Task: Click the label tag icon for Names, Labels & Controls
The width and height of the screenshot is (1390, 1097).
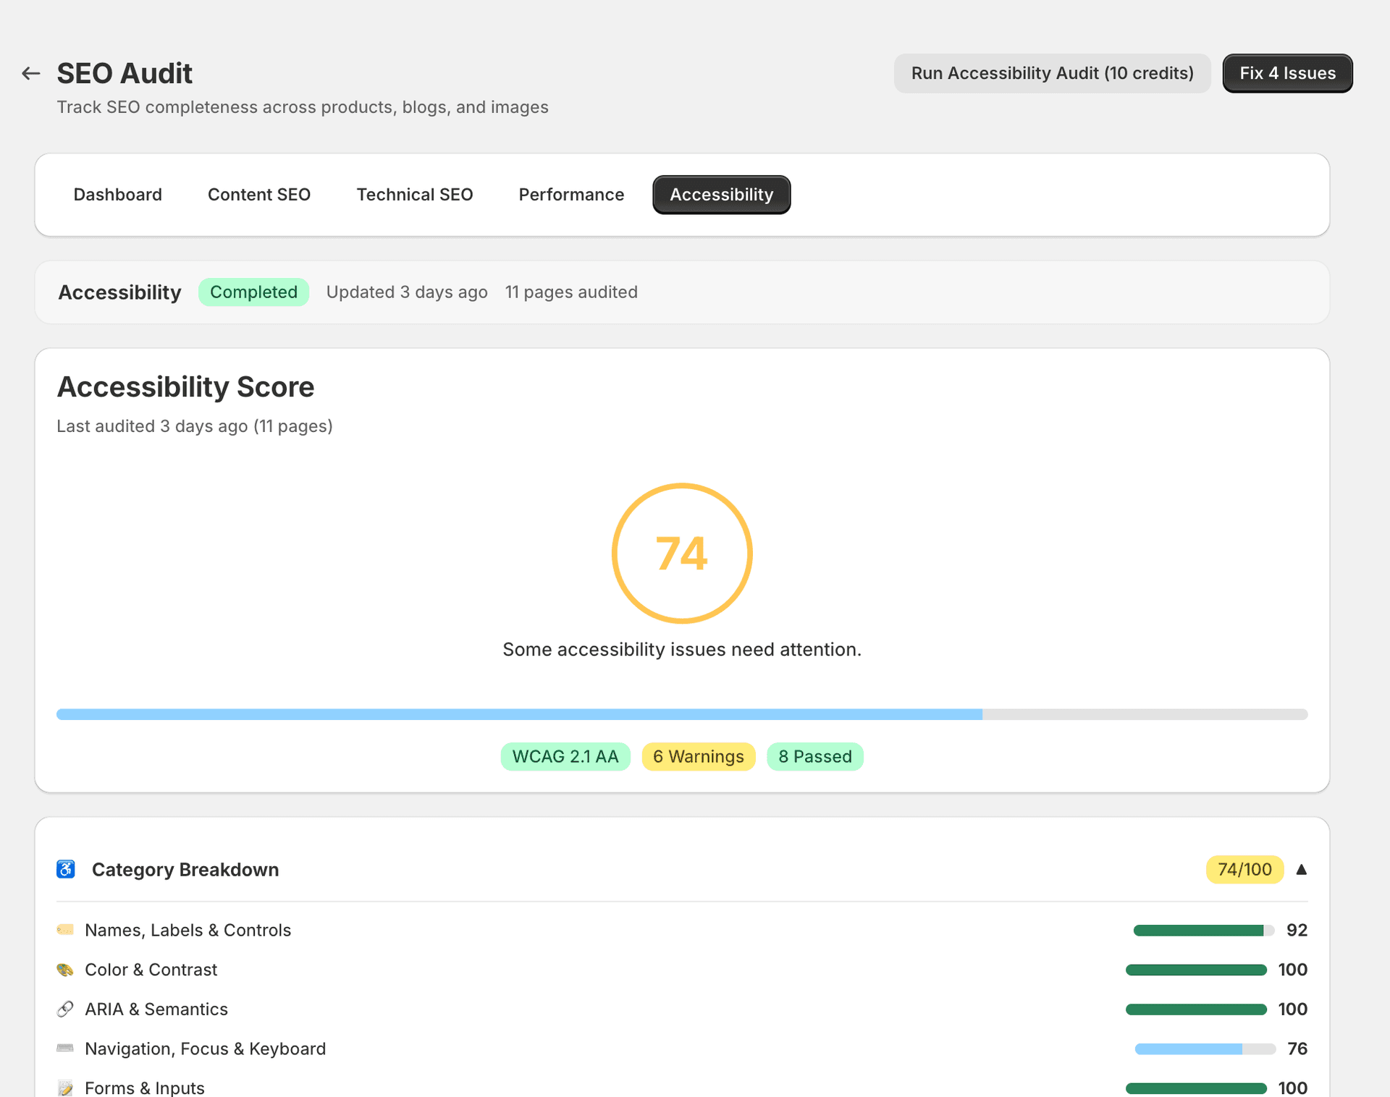Action: click(x=66, y=930)
